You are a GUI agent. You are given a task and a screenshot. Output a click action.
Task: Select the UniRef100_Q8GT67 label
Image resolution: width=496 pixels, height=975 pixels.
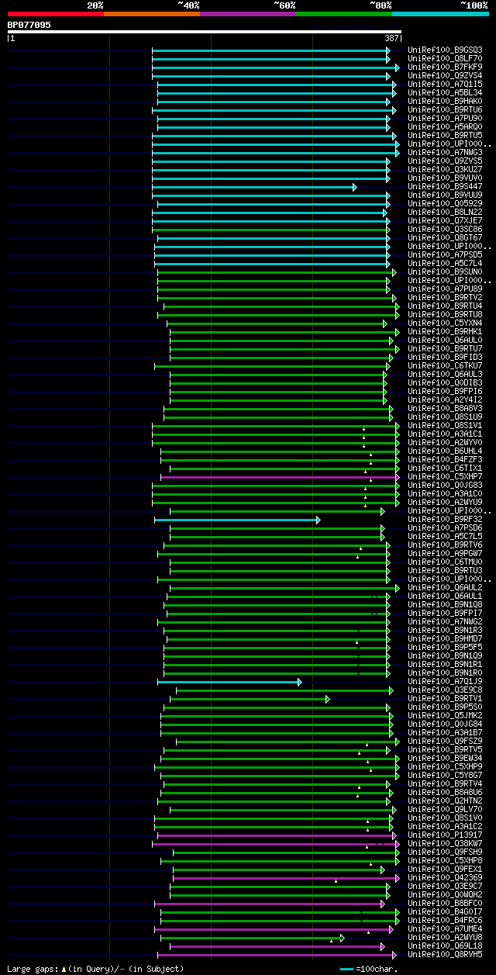445,237
